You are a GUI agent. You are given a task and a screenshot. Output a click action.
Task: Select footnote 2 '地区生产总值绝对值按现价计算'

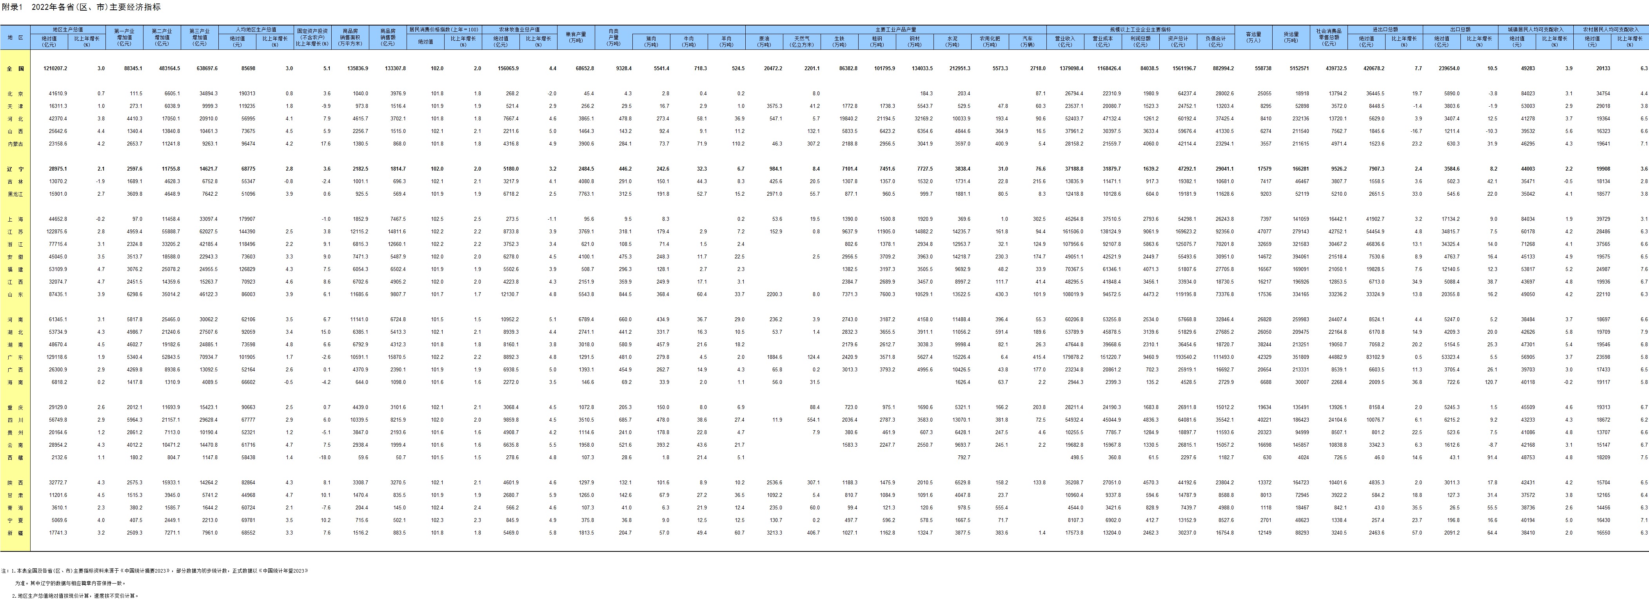75,596
